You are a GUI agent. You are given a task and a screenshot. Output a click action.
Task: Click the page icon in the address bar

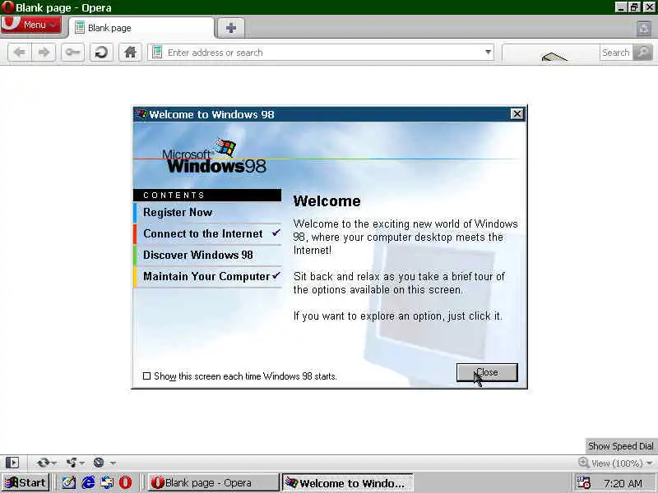point(157,53)
